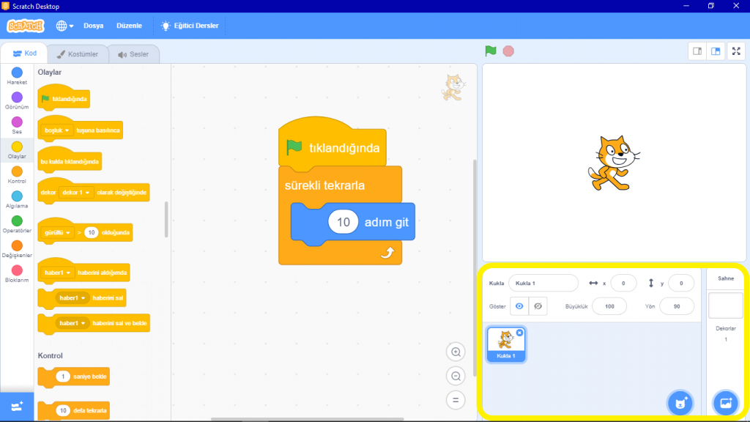Click the workspace vertical scrollbar
Screen dimensions: 750x422
[475, 268]
